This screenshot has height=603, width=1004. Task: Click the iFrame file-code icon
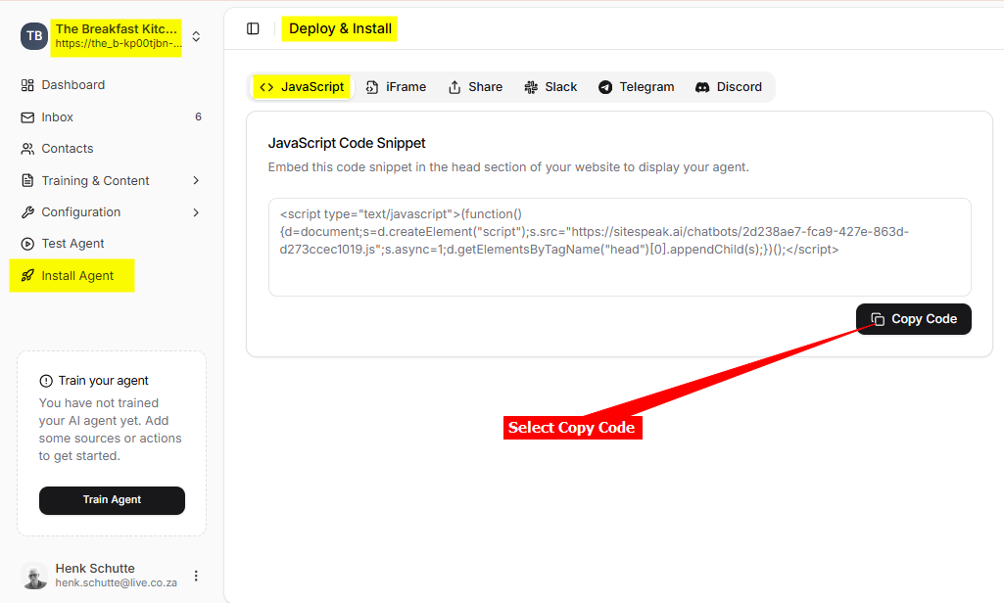click(372, 87)
